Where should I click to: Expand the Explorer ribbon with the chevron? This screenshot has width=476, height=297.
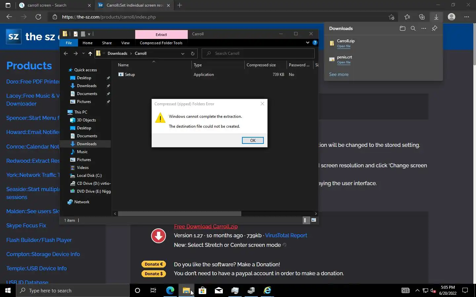pyautogui.click(x=308, y=43)
